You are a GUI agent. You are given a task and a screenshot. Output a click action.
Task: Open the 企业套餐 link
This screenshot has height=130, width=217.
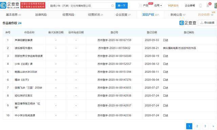pyautogui.click(x=190, y=5)
